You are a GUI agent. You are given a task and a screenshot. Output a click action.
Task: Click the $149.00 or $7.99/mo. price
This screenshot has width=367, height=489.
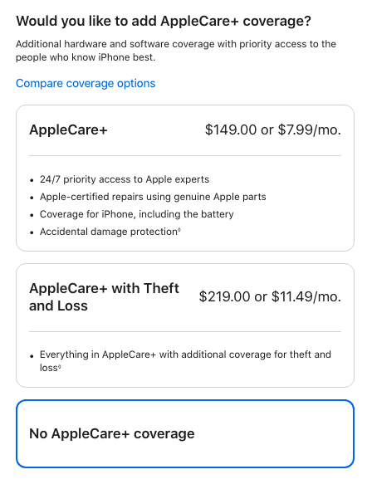pos(273,130)
